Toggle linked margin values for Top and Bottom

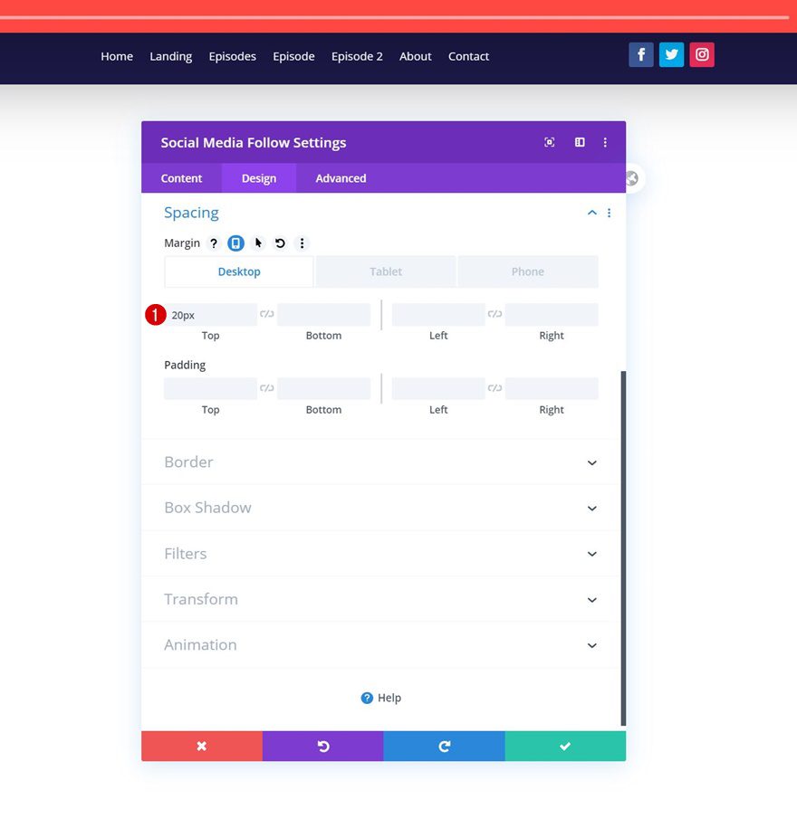[x=266, y=313]
